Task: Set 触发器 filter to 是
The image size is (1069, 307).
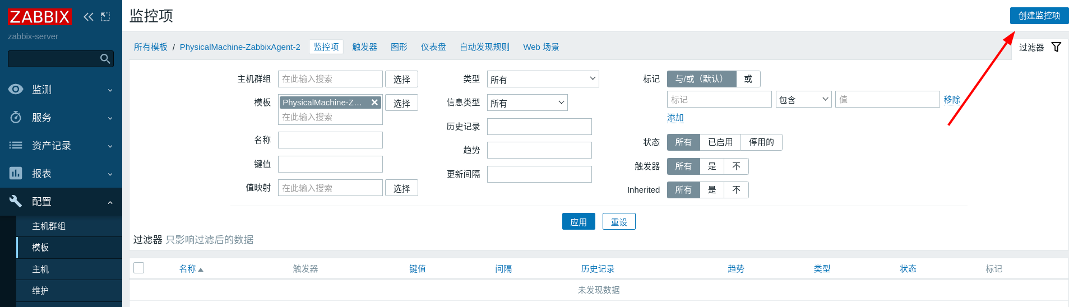Action: pos(712,166)
